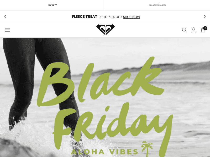Click the ALOHA VIBES banner text

[104, 152]
